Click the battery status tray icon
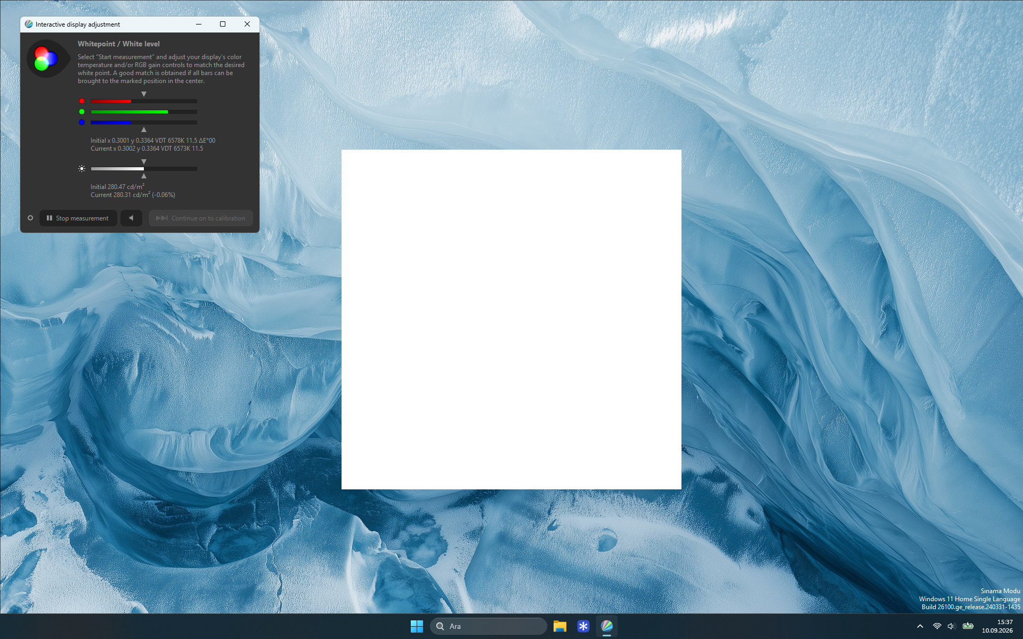This screenshot has height=639, width=1023. tap(968, 626)
